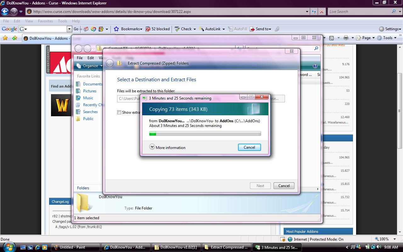Click the Explorer help question-mark icon

point(315,66)
